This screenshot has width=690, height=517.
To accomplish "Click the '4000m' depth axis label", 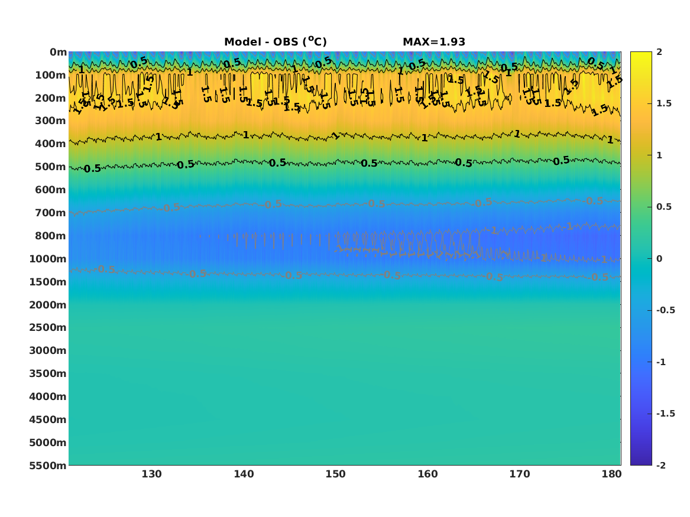I will [48, 396].
